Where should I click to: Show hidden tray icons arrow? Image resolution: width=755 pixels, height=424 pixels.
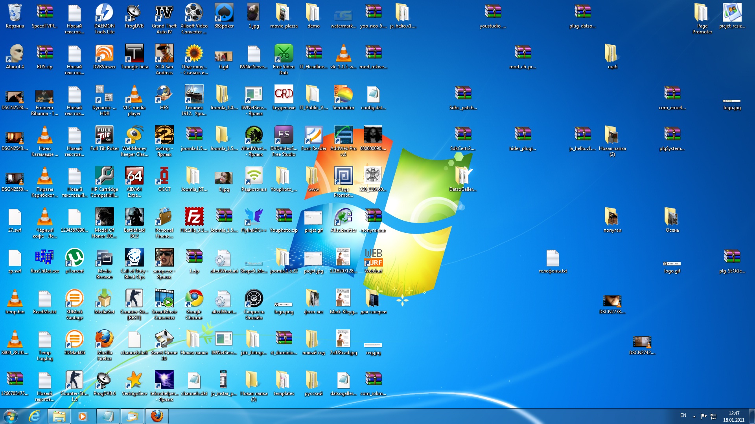pyautogui.click(x=694, y=416)
